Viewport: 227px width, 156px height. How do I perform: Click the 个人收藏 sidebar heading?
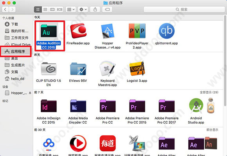tap(8, 18)
